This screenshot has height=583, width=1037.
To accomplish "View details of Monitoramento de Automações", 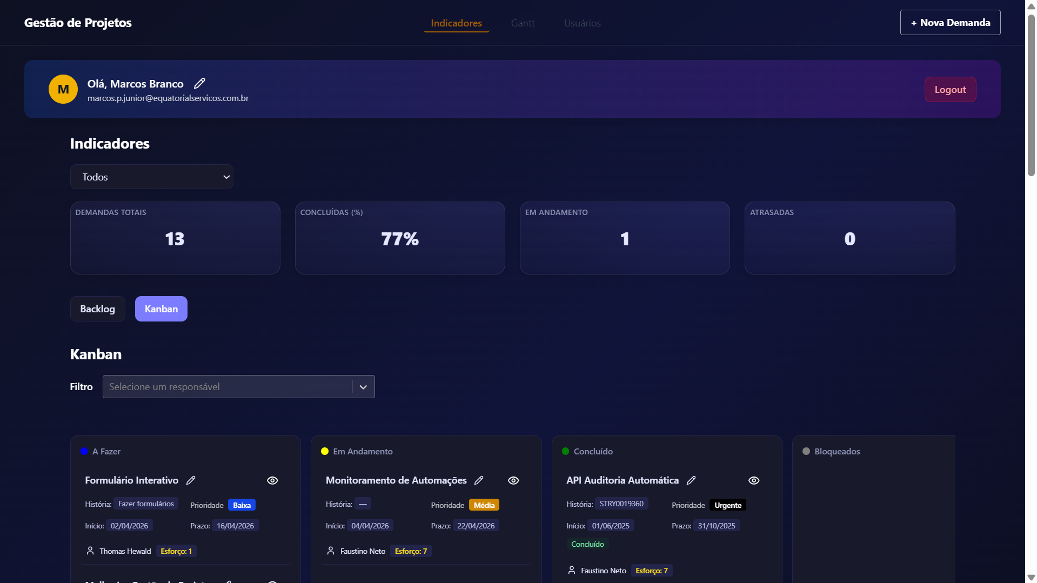I will tap(513, 480).
